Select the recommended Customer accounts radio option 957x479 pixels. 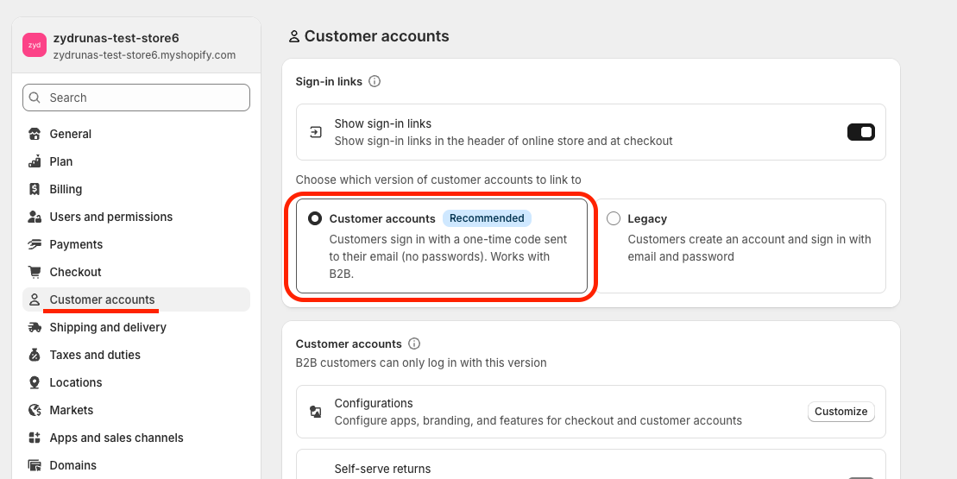[315, 218]
